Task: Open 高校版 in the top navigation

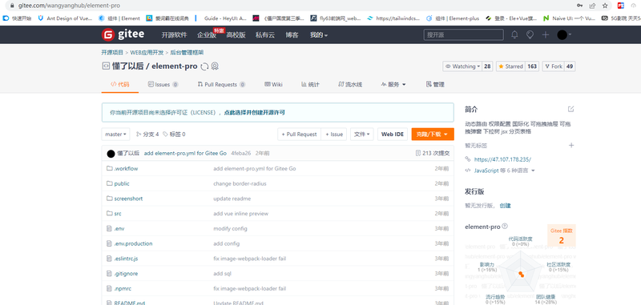Action: [x=236, y=35]
